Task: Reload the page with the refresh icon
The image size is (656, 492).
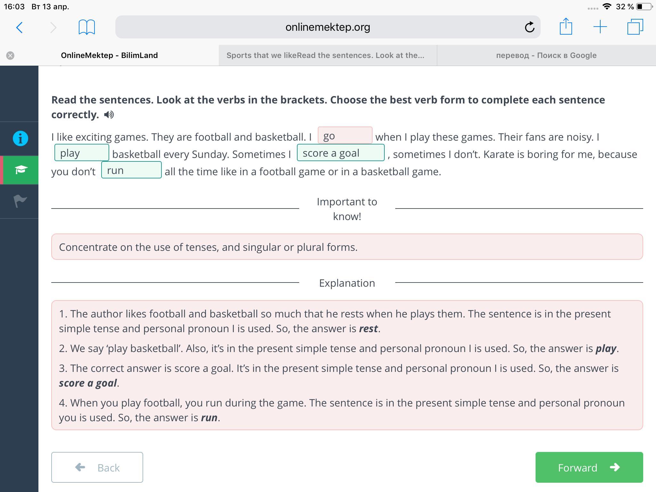Action: [529, 27]
